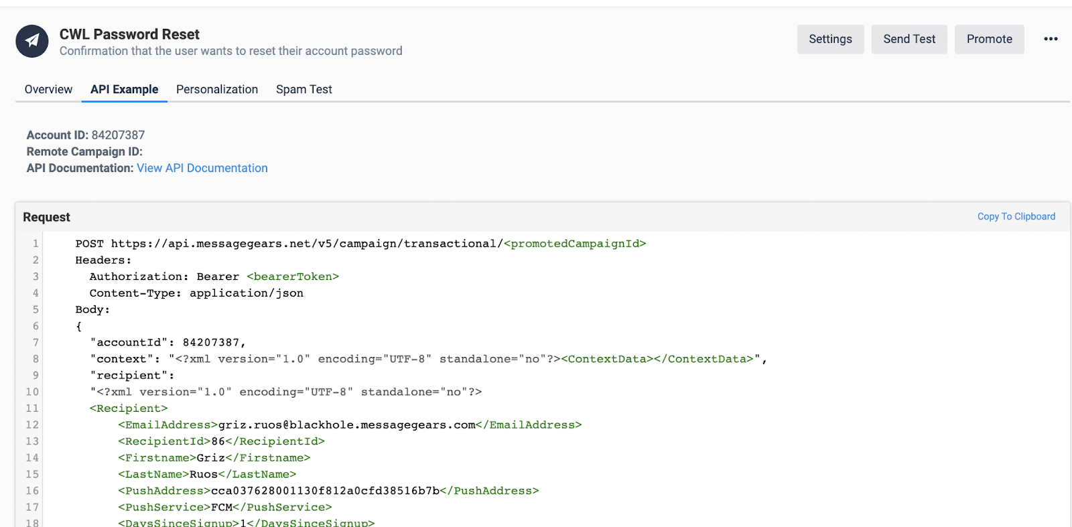The width and height of the screenshot is (1072, 527).
Task: Click line number 1 in code gutter
Action: pos(36,244)
